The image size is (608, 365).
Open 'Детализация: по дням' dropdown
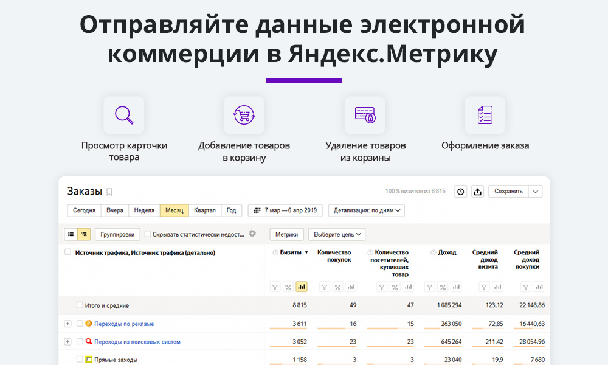(x=367, y=210)
